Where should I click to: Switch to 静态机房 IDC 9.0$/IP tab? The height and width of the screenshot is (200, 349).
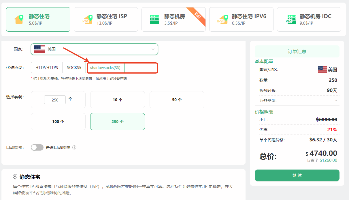click(309, 19)
